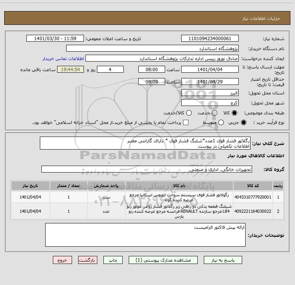Select the خدمت radio button
The height and width of the screenshot is (285, 295).
(x=215, y=113)
